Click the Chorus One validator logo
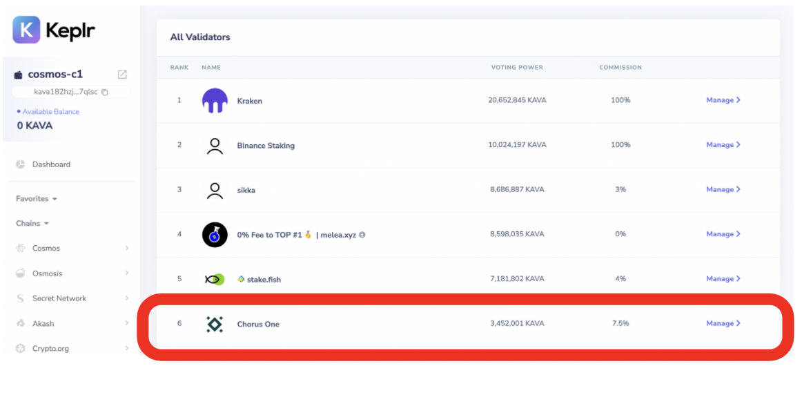The image size is (802, 395). (x=215, y=324)
